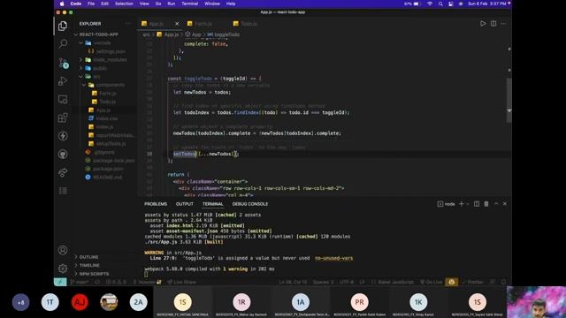The image size is (566, 318).
Task: Click the highlighted orange status bar icon
Action: click(452, 282)
